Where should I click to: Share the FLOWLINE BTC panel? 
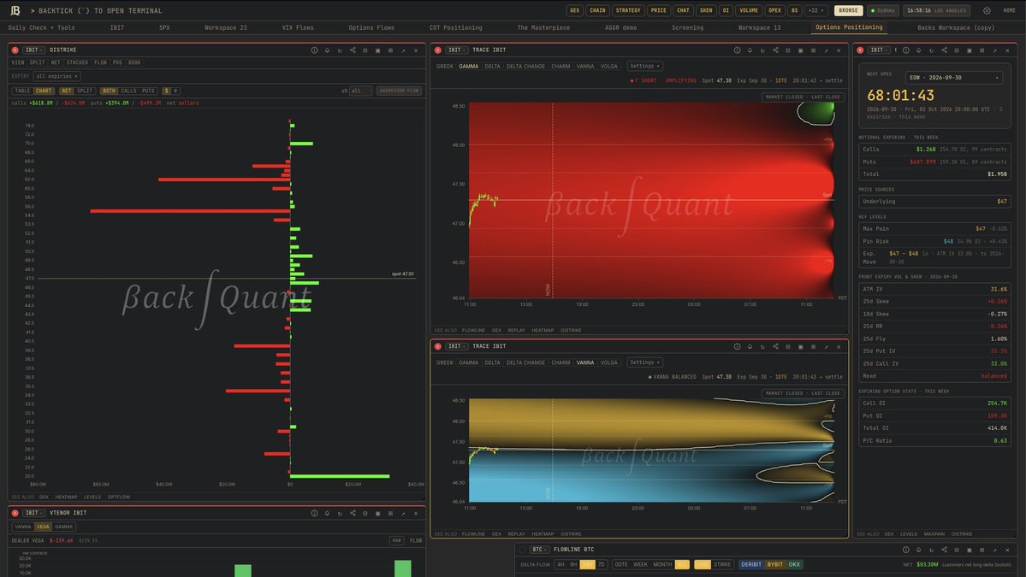(x=944, y=550)
